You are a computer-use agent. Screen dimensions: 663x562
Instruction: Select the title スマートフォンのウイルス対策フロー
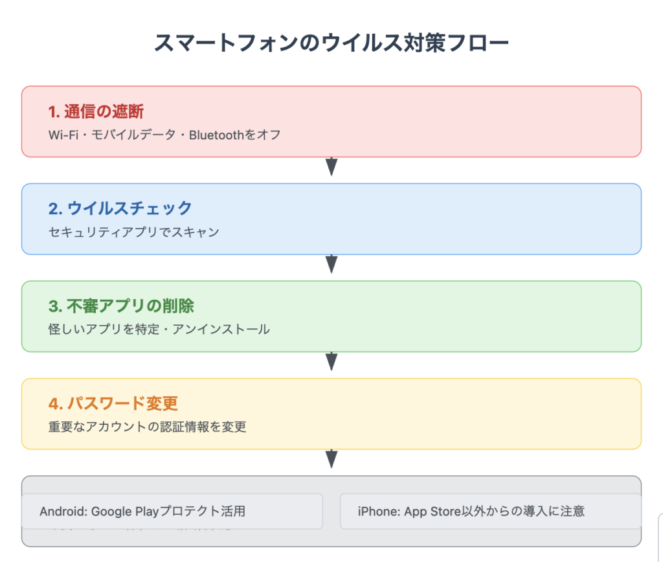click(x=331, y=43)
